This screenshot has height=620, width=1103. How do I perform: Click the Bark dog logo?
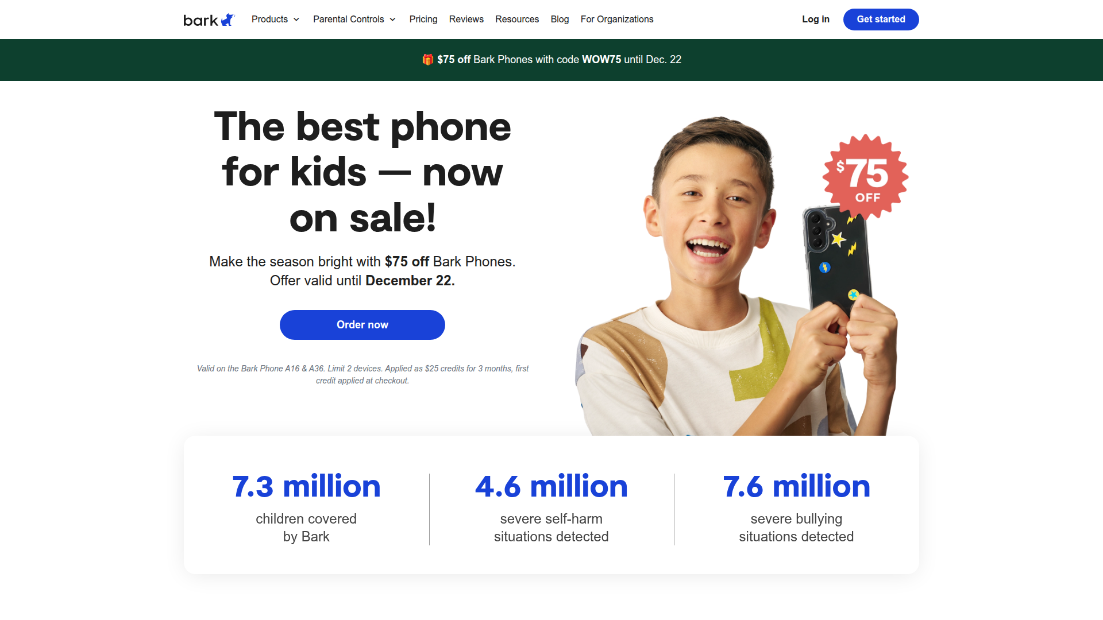click(x=209, y=20)
